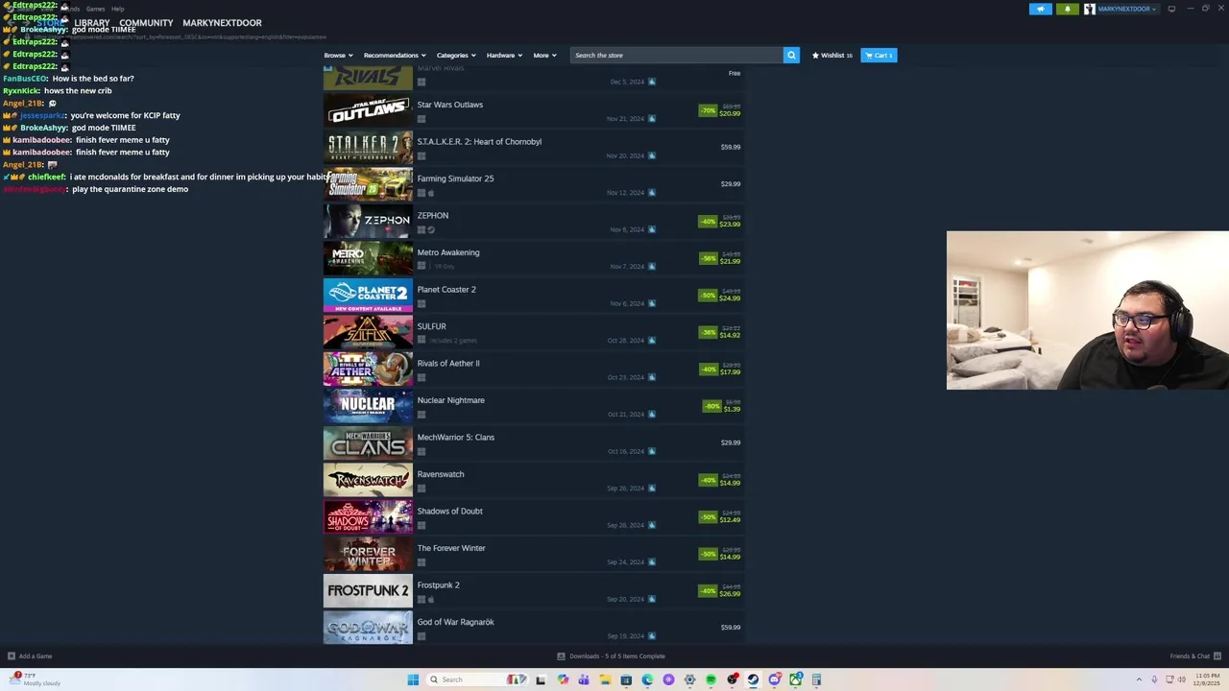
Task: Open the Games menu
Action: pyautogui.click(x=95, y=9)
